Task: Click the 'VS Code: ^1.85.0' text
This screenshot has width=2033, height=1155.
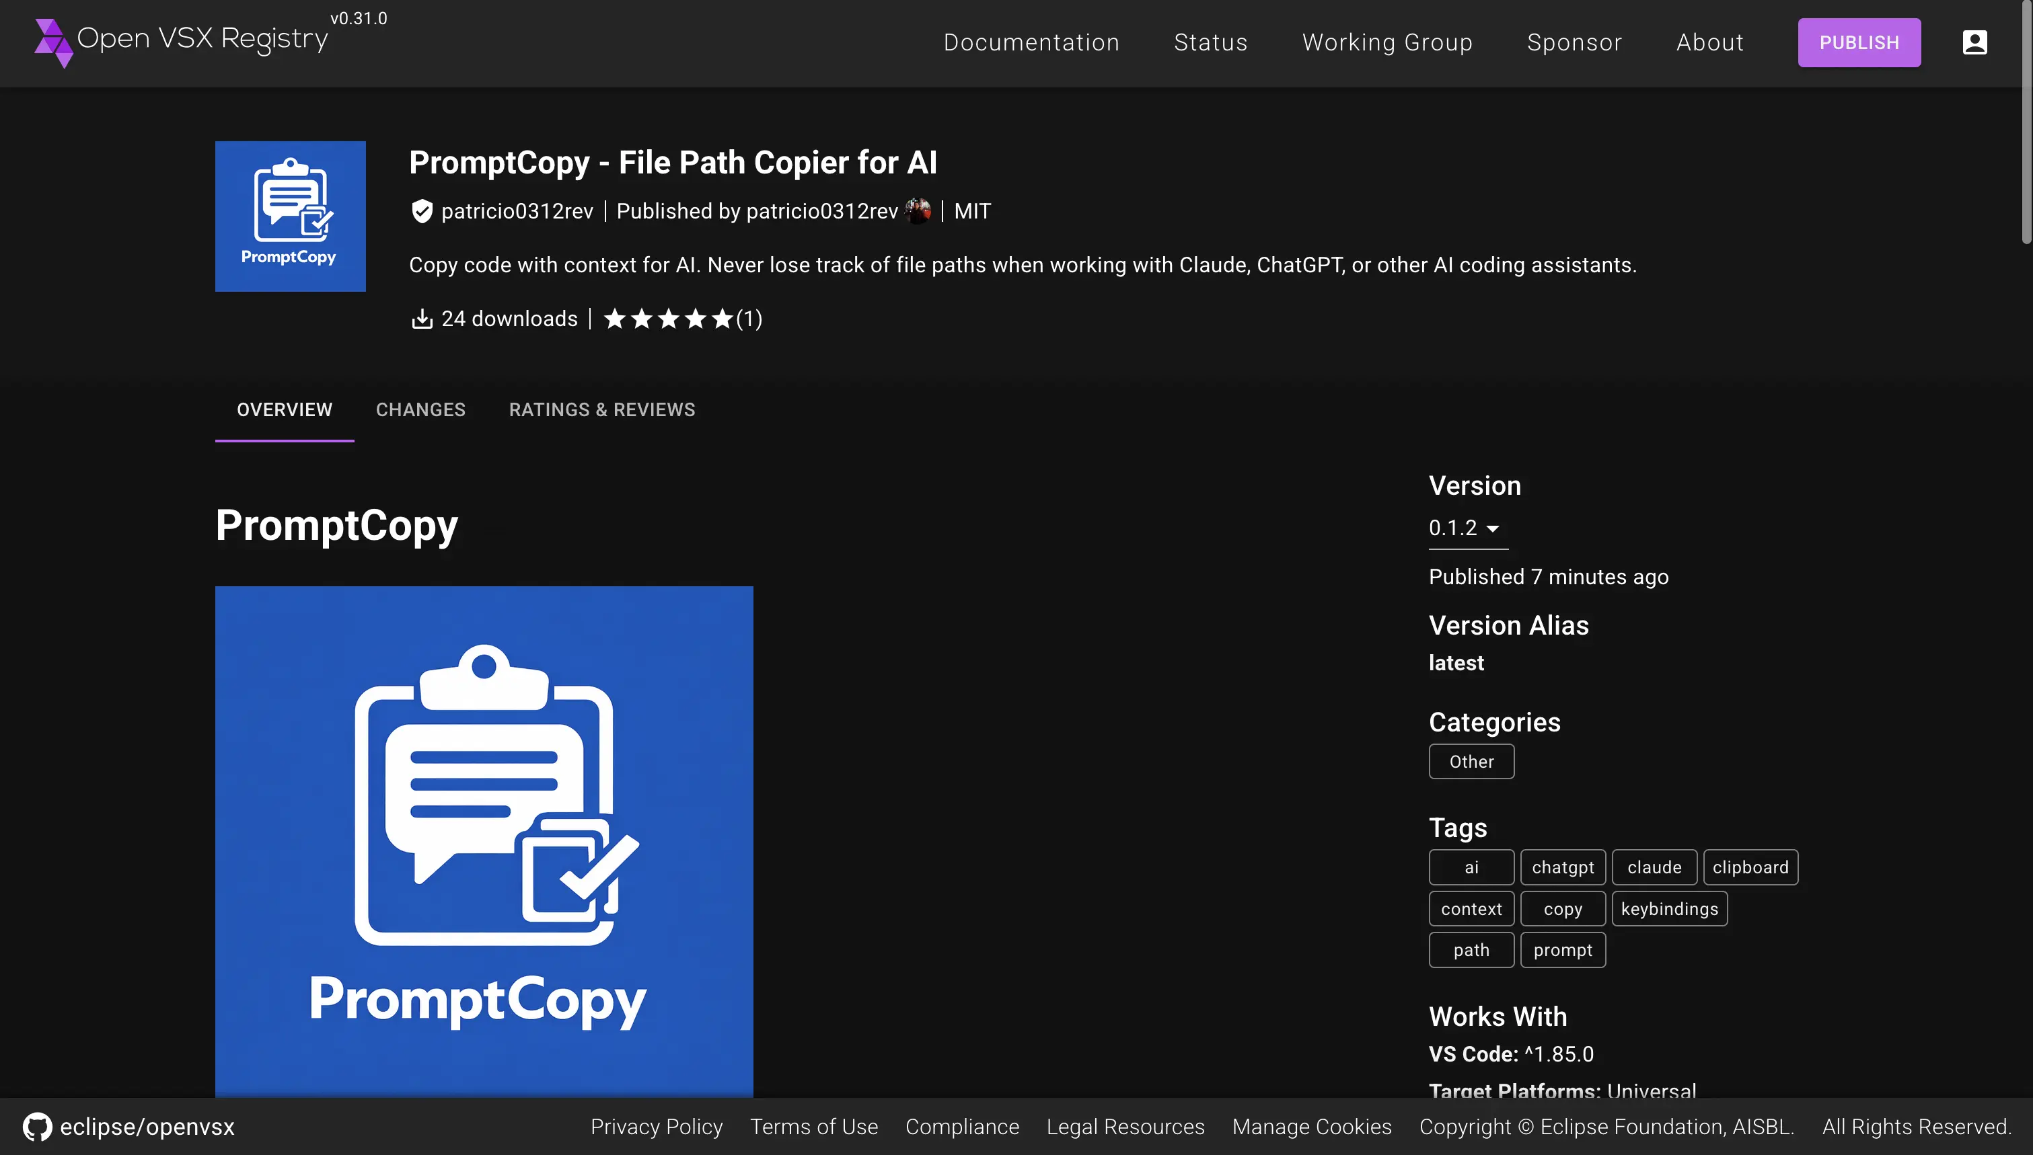Action: (x=1511, y=1053)
